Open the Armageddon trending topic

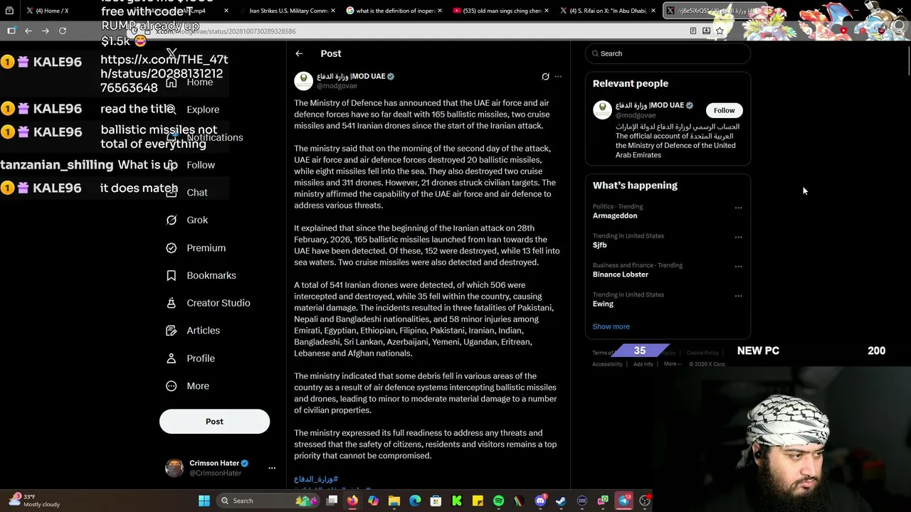[x=615, y=215]
